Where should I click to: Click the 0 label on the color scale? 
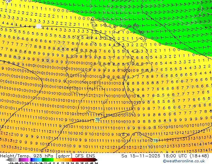(x=54, y=163)
